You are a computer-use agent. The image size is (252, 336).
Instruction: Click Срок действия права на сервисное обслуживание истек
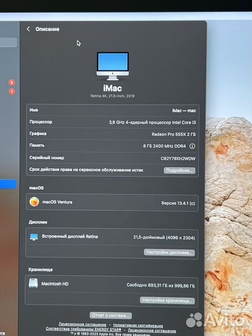click(86, 170)
